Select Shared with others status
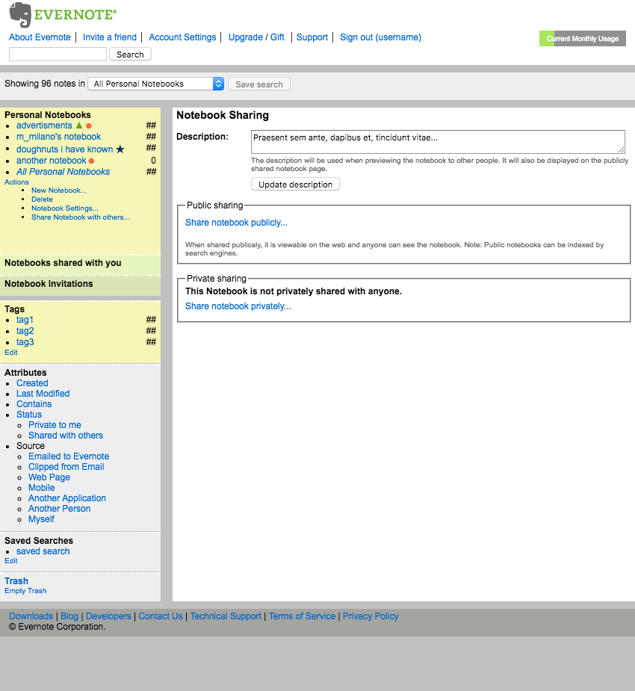The width and height of the screenshot is (635, 691). click(x=66, y=436)
